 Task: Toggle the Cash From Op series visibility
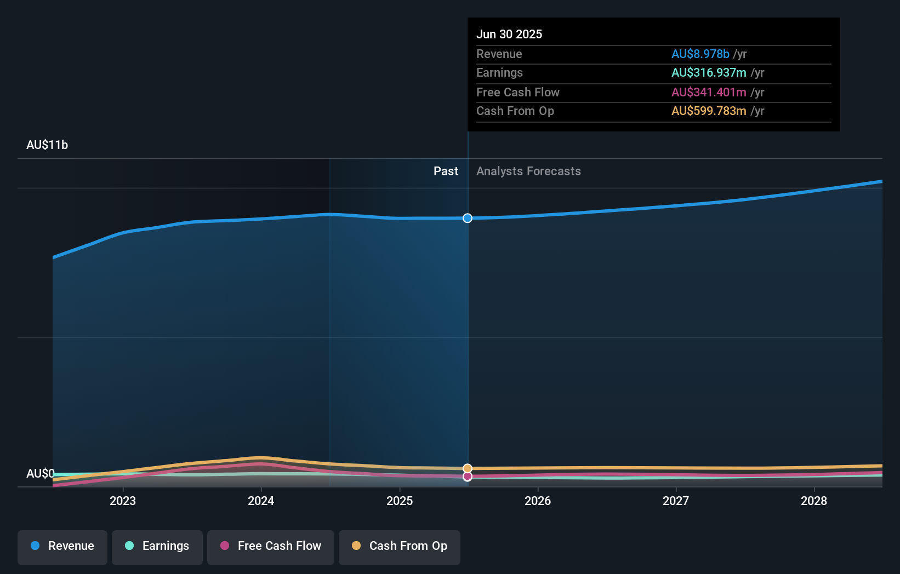[x=399, y=547]
